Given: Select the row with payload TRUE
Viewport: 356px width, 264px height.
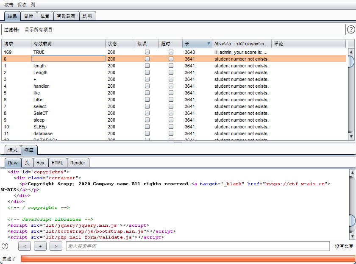Looking at the screenshot, I should tap(173, 52).
